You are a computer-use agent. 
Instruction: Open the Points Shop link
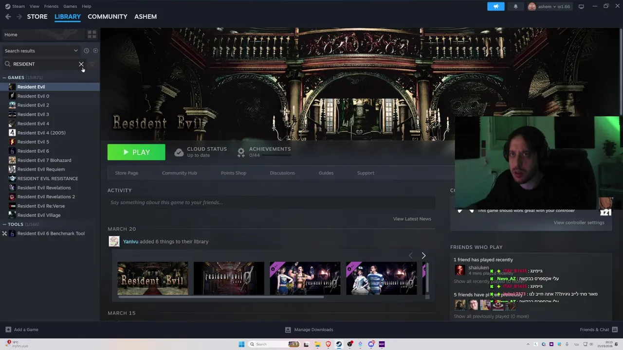pyautogui.click(x=234, y=173)
